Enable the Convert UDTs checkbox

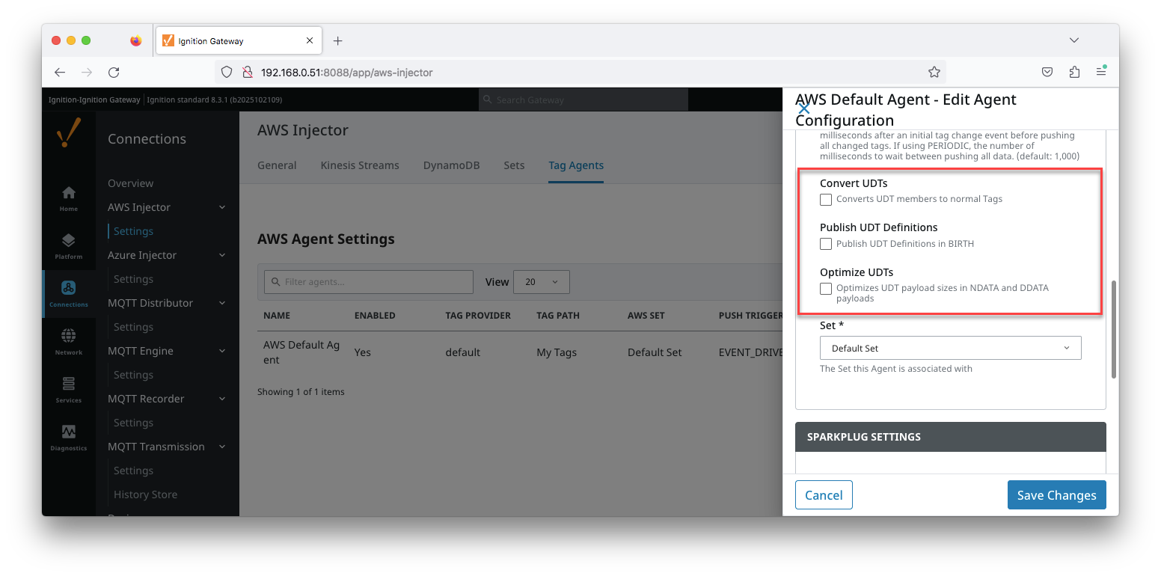point(826,200)
